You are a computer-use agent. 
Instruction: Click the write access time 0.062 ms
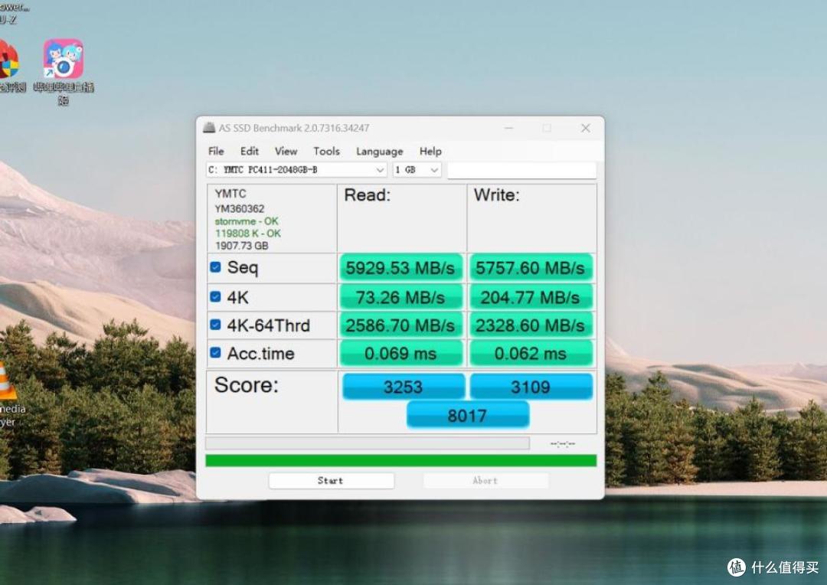point(531,354)
